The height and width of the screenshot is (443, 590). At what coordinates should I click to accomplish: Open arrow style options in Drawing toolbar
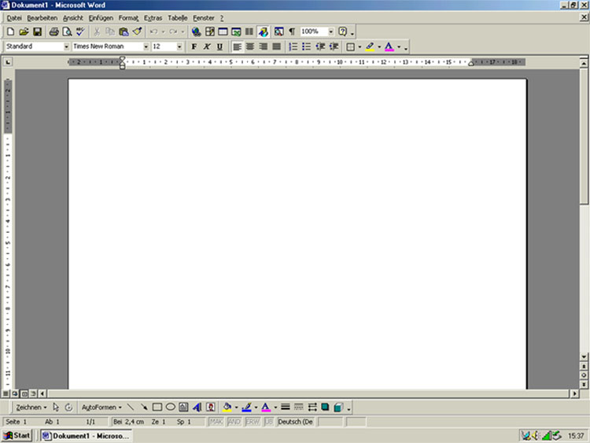click(x=312, y=408)
